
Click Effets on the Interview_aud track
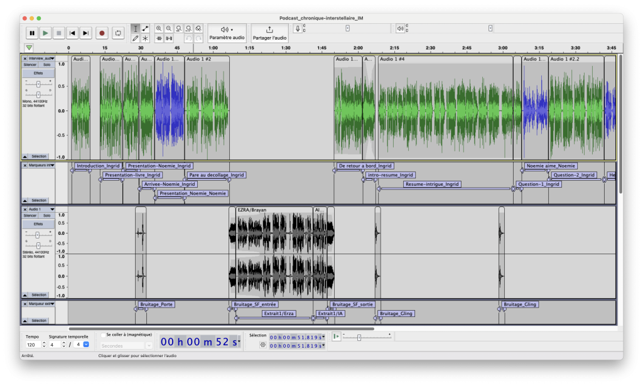pos(38,73)
